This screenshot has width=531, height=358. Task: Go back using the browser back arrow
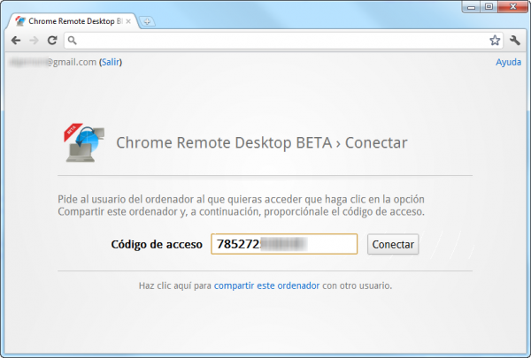16,41
